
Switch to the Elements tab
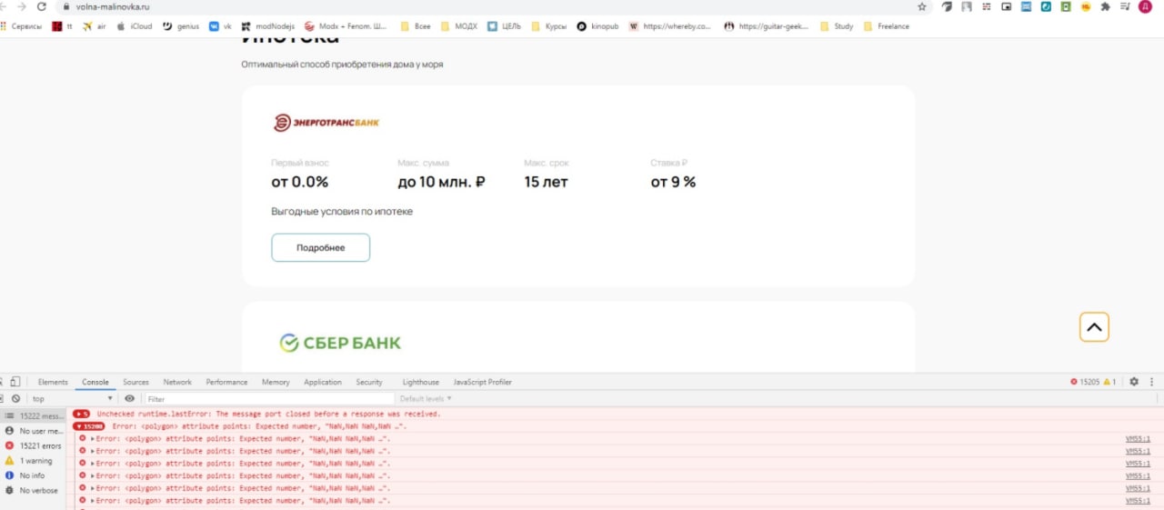53,382
